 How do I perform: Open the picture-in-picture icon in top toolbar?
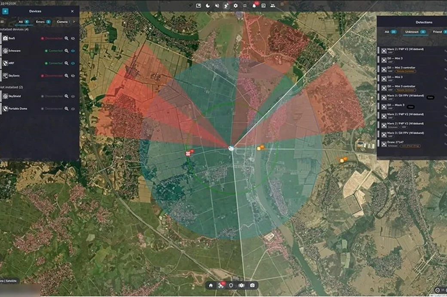(199, 6)
